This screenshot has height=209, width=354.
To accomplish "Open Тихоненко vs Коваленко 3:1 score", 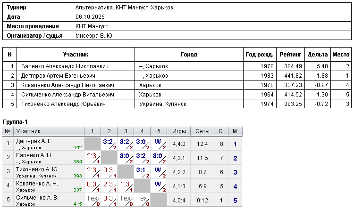I will pos(142,172).
